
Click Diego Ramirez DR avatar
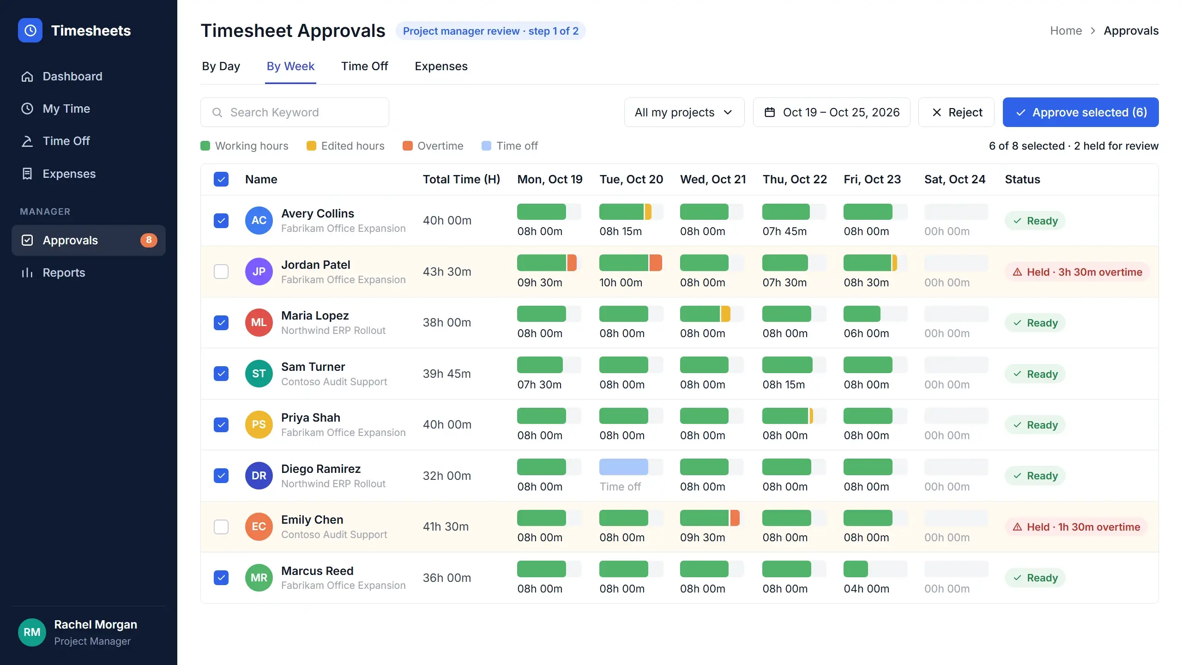click(x=259, y=476)
